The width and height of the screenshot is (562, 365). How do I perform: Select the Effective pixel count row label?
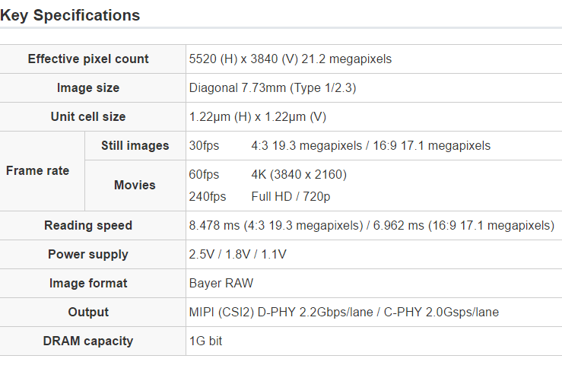point(88,59)
